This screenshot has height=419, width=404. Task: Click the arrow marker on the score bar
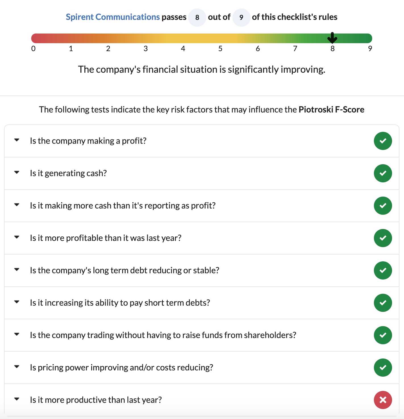332,38
